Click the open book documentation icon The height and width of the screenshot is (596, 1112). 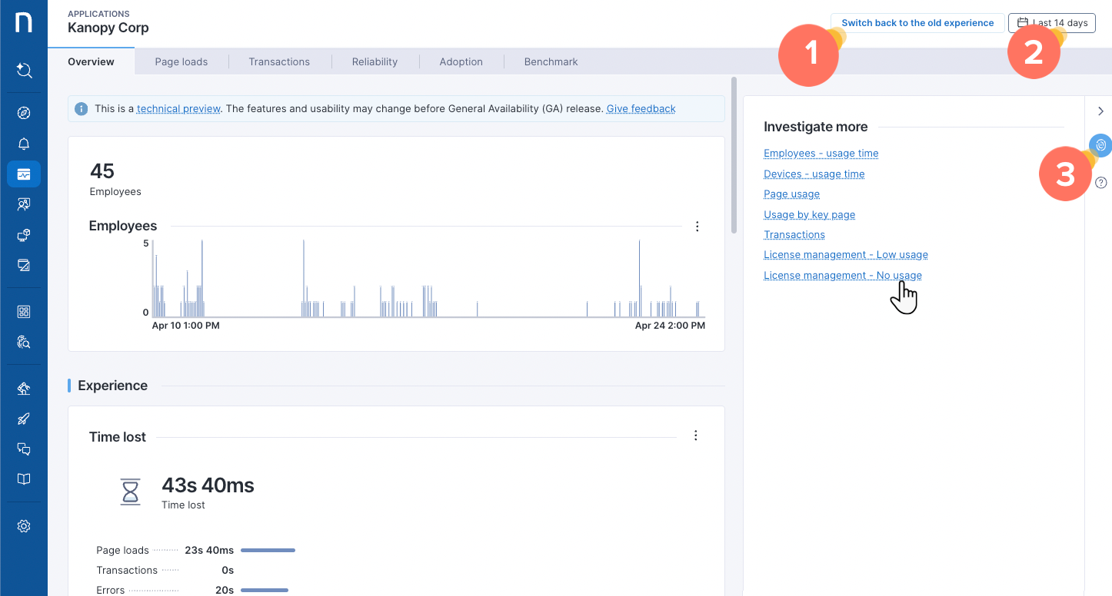[24, 479]
